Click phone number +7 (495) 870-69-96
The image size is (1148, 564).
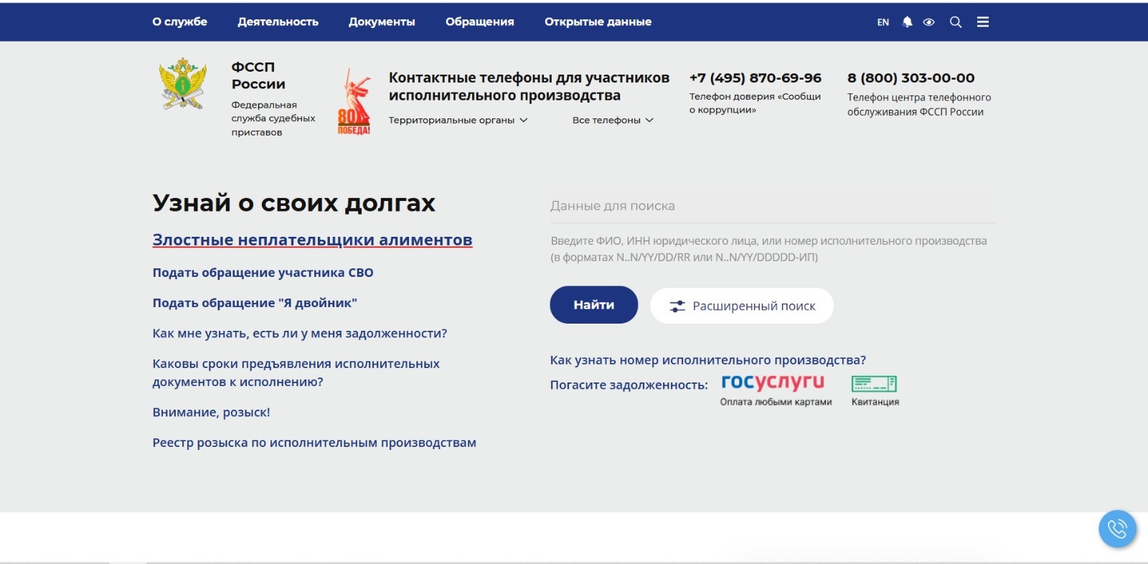point(756,77)
